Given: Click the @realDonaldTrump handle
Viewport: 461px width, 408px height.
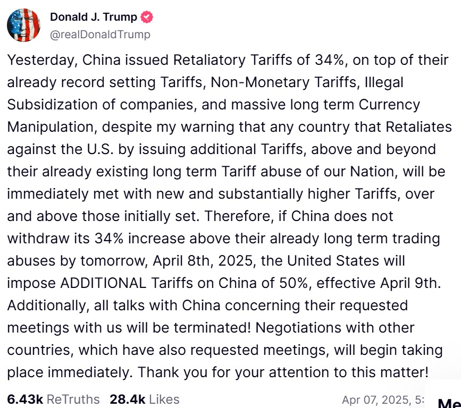Looking at the screenshot, I should click(100, 35).
